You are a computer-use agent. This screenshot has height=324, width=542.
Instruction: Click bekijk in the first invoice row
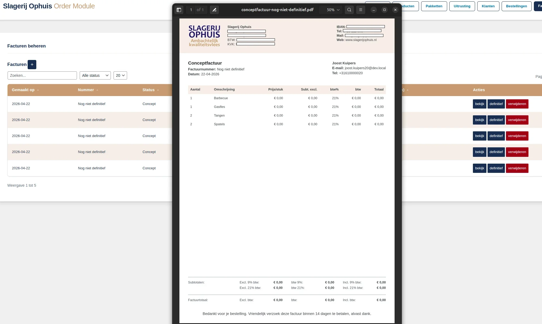pos(479,104)
